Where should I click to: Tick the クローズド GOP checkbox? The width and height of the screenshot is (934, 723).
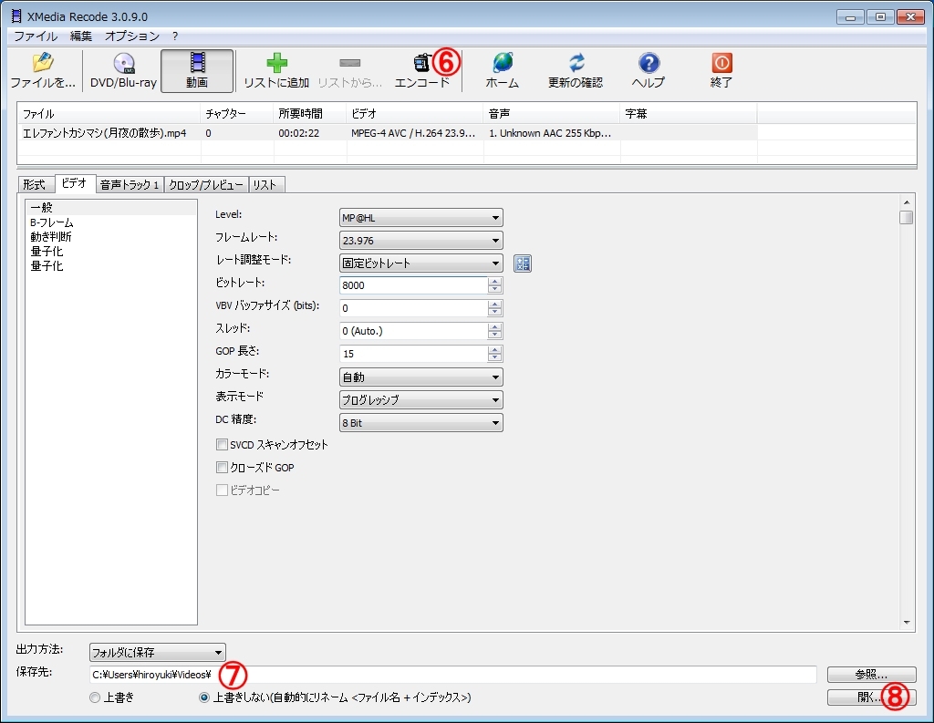click(x=222, y=468)
